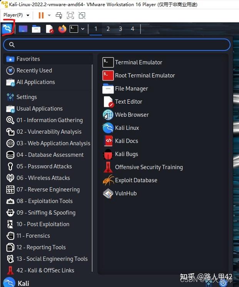
Task: Open 07 - Reverse Engineering category
Action: (48, 190)
